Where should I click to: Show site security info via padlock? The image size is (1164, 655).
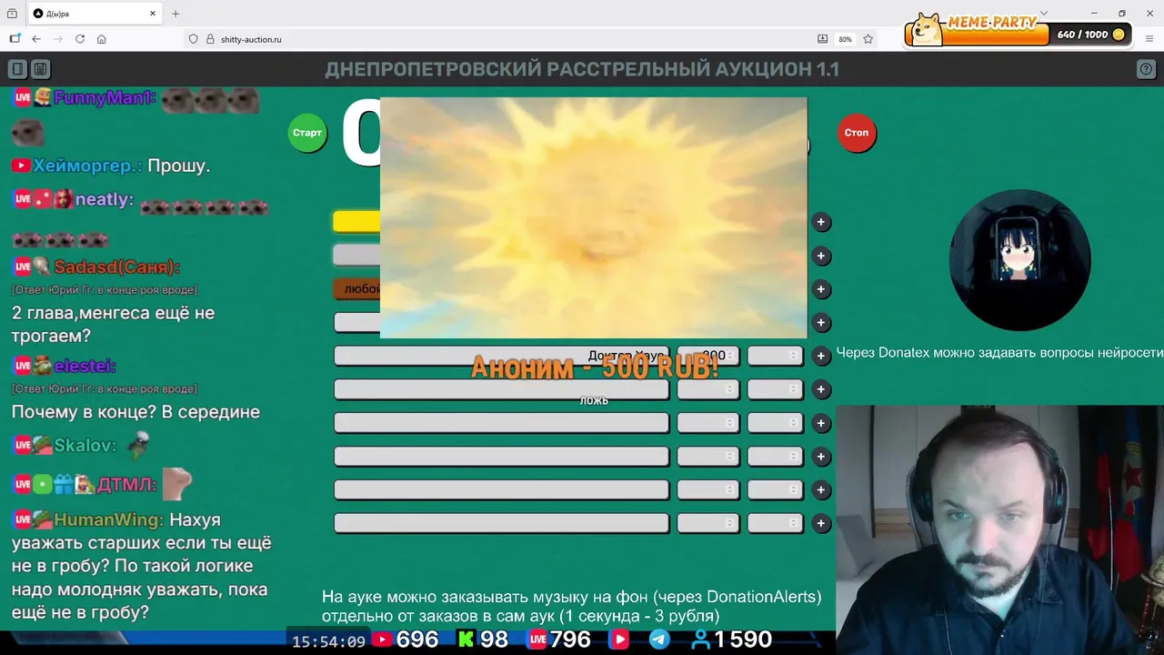(x=210, y=39)
